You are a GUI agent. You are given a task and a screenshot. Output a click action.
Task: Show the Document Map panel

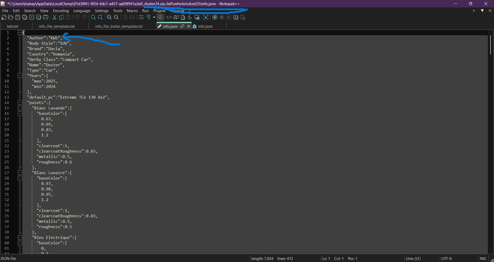pyautogui.click(x=176, y=17)
